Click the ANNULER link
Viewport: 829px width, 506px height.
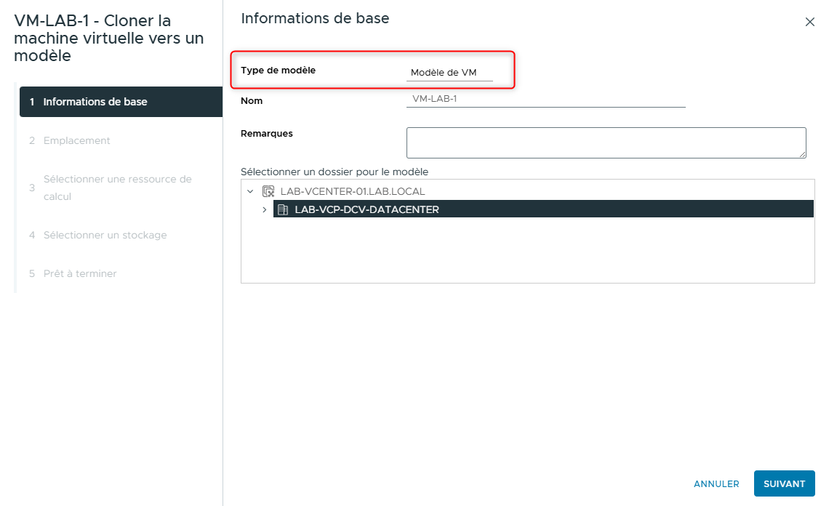tap(716, 483)
